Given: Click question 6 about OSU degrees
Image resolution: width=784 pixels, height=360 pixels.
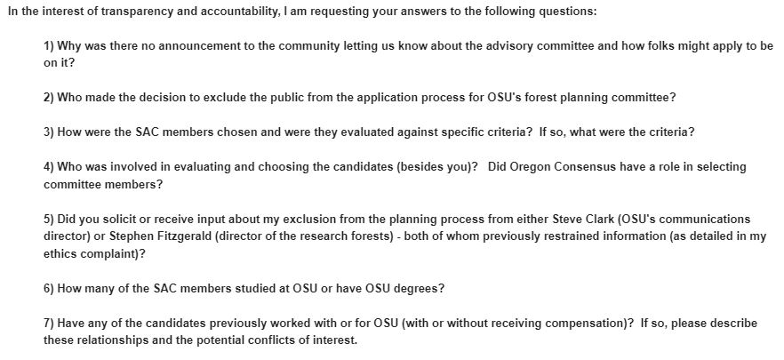Looking at the screenshot, I should click(244, 289).
